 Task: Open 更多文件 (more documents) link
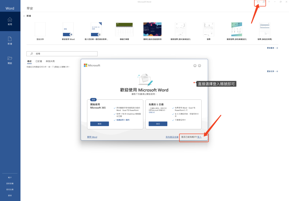point(272,71)
